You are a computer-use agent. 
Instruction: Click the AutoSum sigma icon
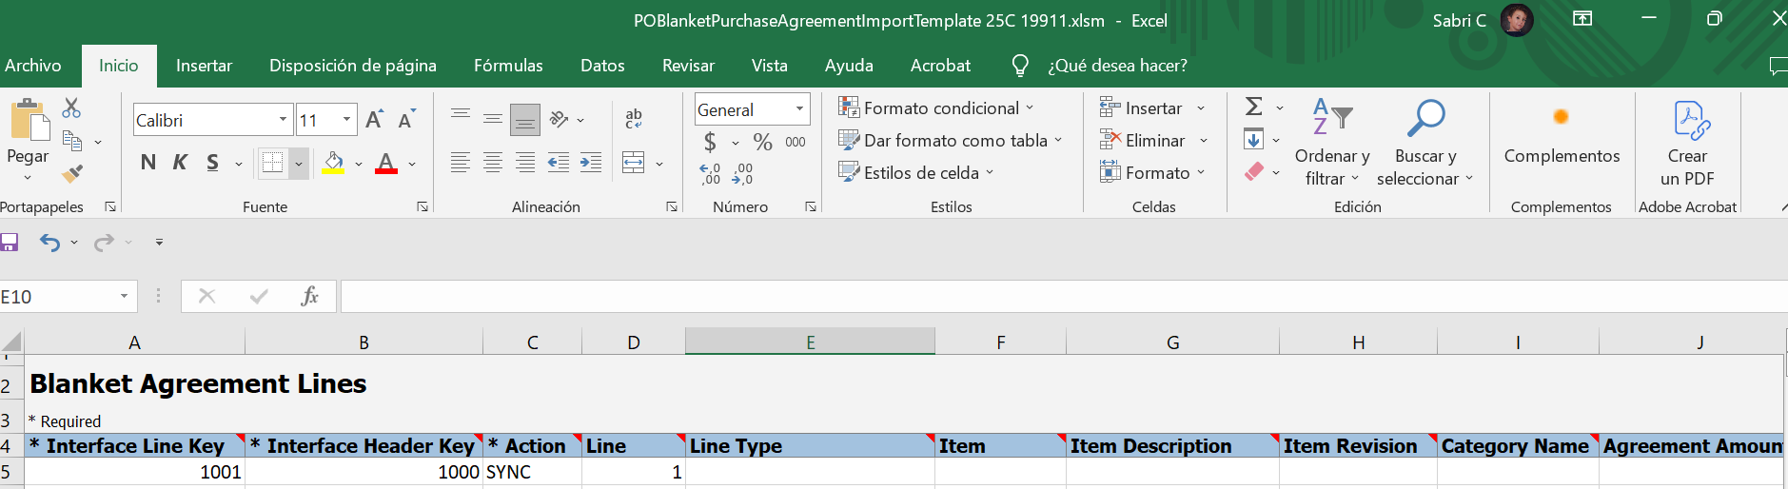[x=1254, y=107]
